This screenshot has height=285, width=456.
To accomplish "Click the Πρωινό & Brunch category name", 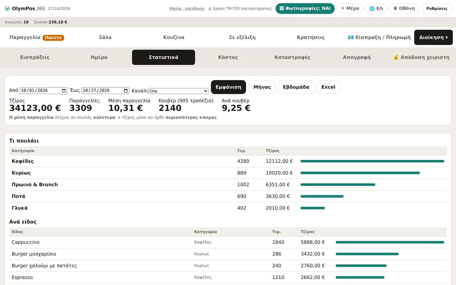I will point(35,185).
